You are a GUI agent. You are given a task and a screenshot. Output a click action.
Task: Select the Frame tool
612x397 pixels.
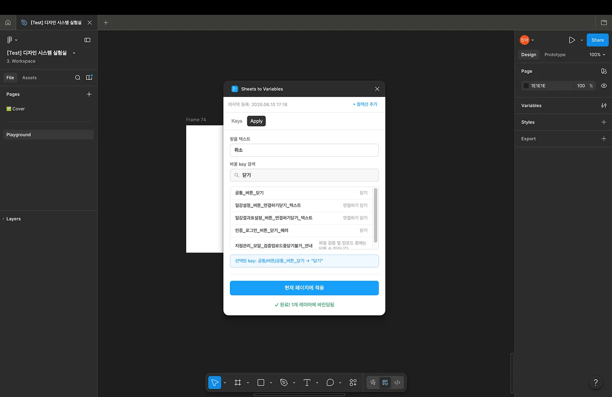click(x=238, y=383)
